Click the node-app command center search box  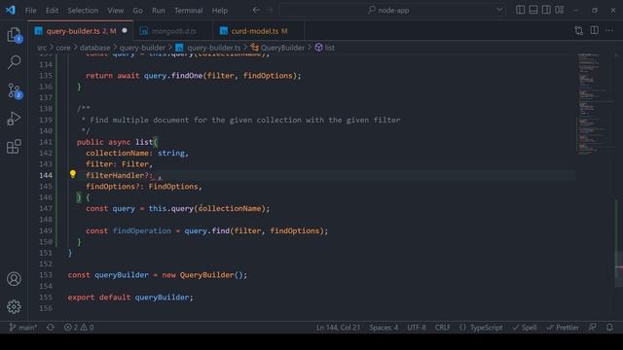[x=392, y=11]
